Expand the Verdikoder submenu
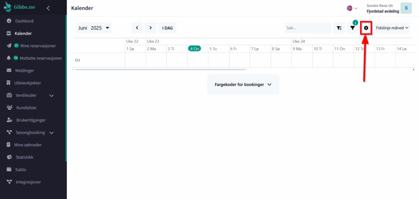The height and width of the screenshot is (199, 419). coord(52,95)
